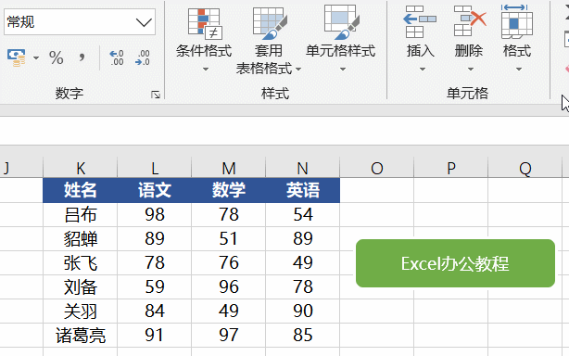Increase decimal places icon
Screen dimensions: 569x356
117,57
